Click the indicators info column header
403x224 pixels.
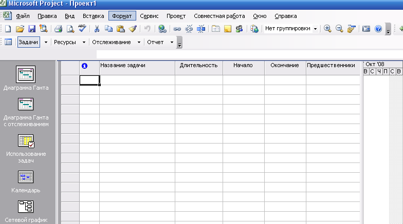(x=89, y=68)
